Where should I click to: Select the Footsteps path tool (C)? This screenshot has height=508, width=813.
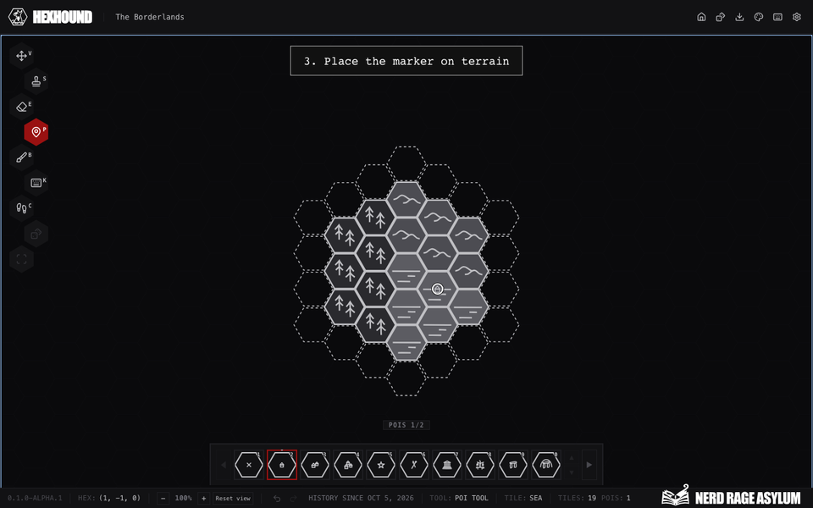click(22, 208)
